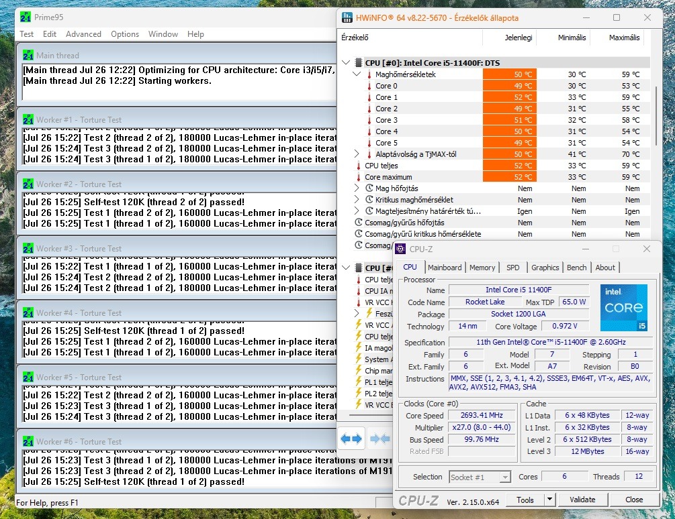The width and height of the screenshot is (675, 519).
Task: Open the Help menu in Prime95
Action: point(195,34)
